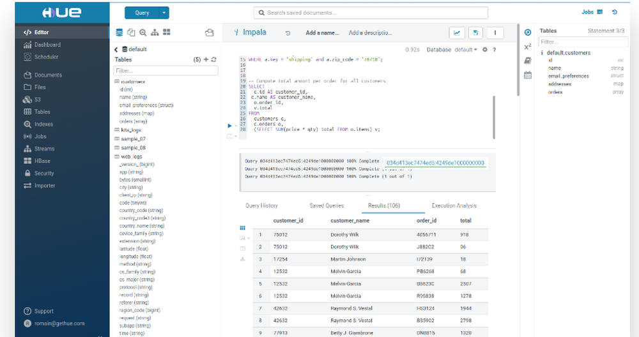This screenshot has height=337, width=639.
Task: Click Add a description field
Action: pos(371,33)
